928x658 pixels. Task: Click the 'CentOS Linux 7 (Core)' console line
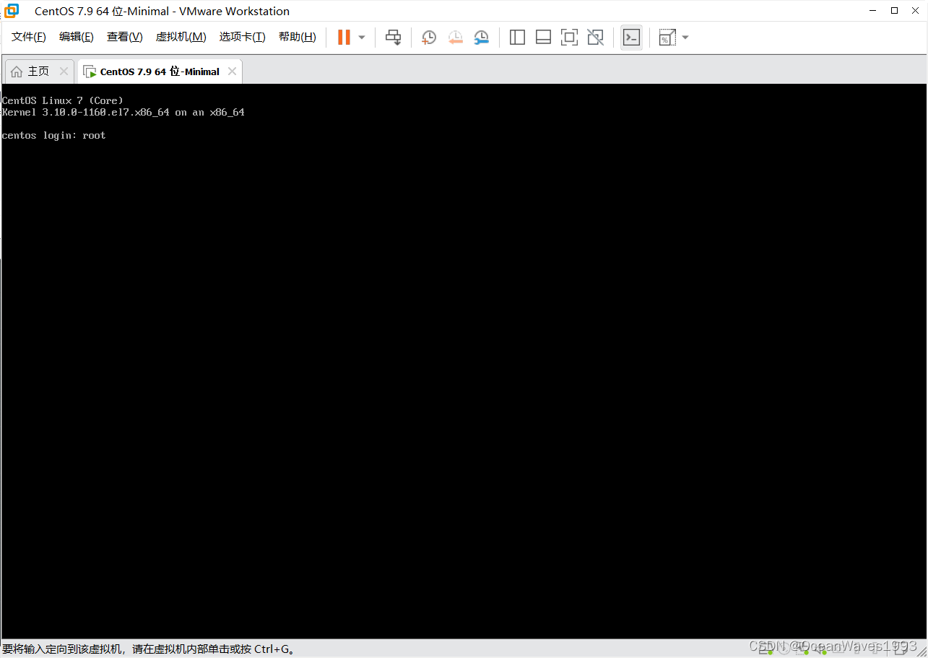63,100
